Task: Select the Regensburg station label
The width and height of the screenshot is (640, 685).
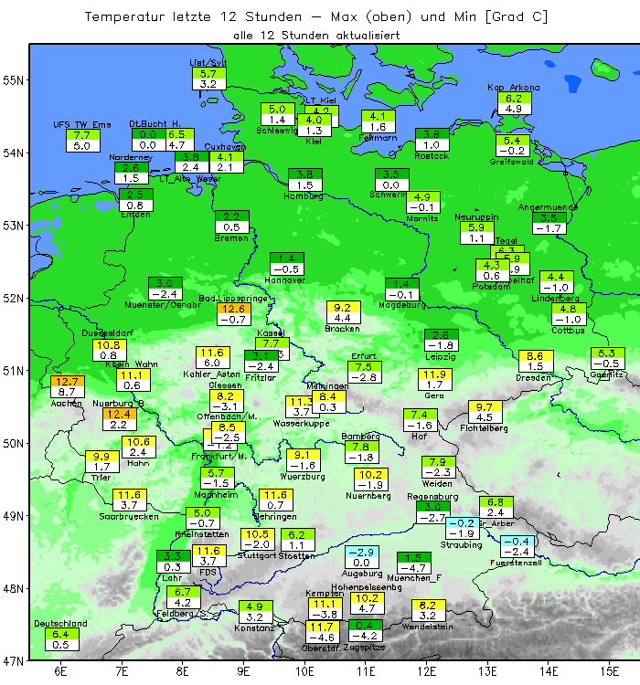Action: tap(432, 497)
